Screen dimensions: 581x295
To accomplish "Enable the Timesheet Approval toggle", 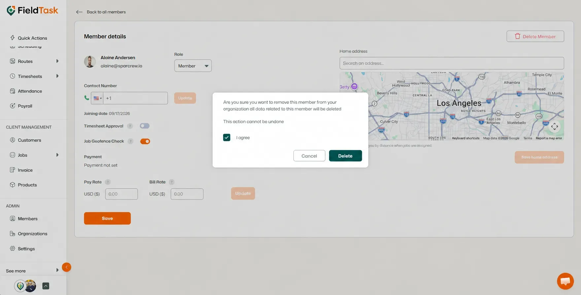I will 145,126.
